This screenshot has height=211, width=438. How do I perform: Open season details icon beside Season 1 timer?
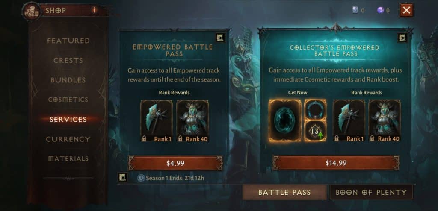122,177
